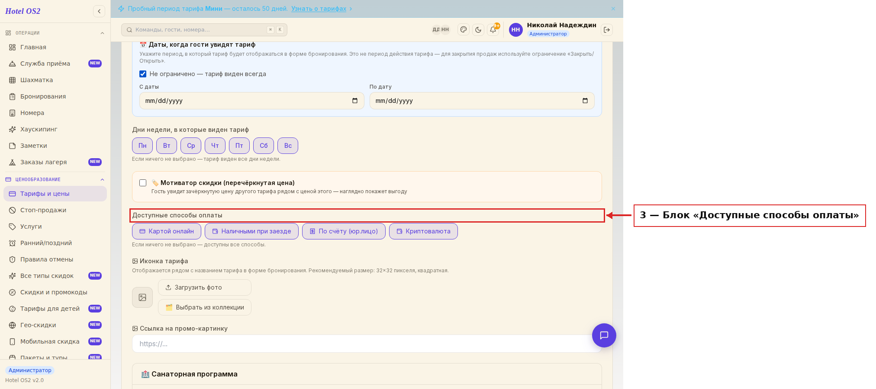This screenshot has width=876, height=389.
Task: Collapse sidebar with the chevron button
Action: click(99, 11)
